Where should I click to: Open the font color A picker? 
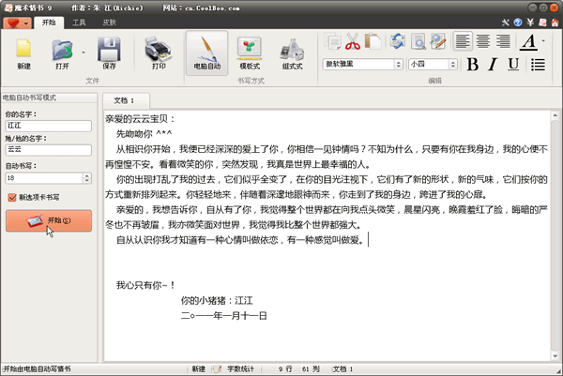528,41
